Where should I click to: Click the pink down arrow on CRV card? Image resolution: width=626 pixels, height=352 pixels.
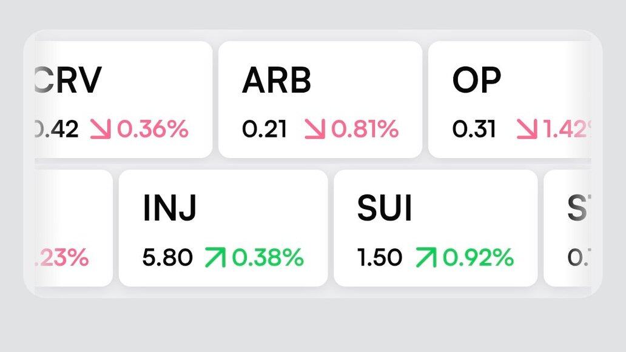[101, 129]
